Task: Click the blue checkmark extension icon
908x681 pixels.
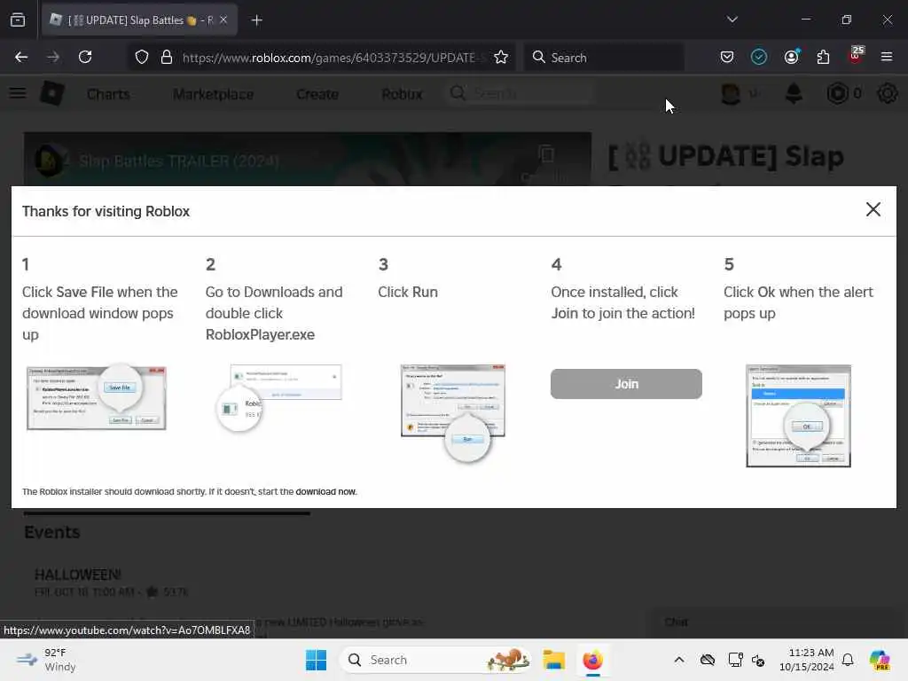Action: click(759, 57)
